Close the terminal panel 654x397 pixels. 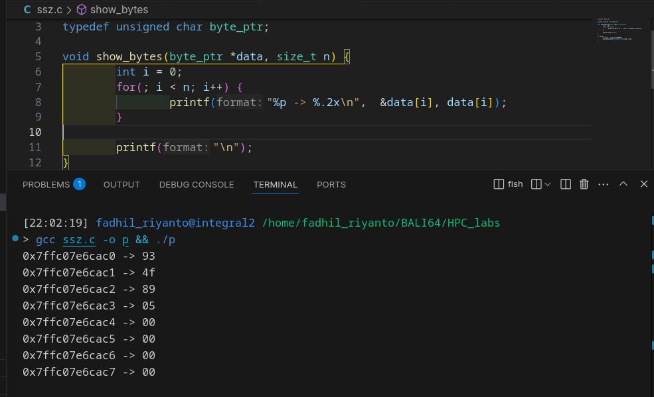tap(643, 184)
